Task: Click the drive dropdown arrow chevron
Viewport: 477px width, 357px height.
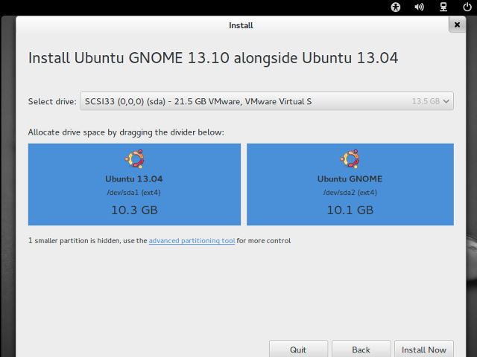Action: pos(446,101)
